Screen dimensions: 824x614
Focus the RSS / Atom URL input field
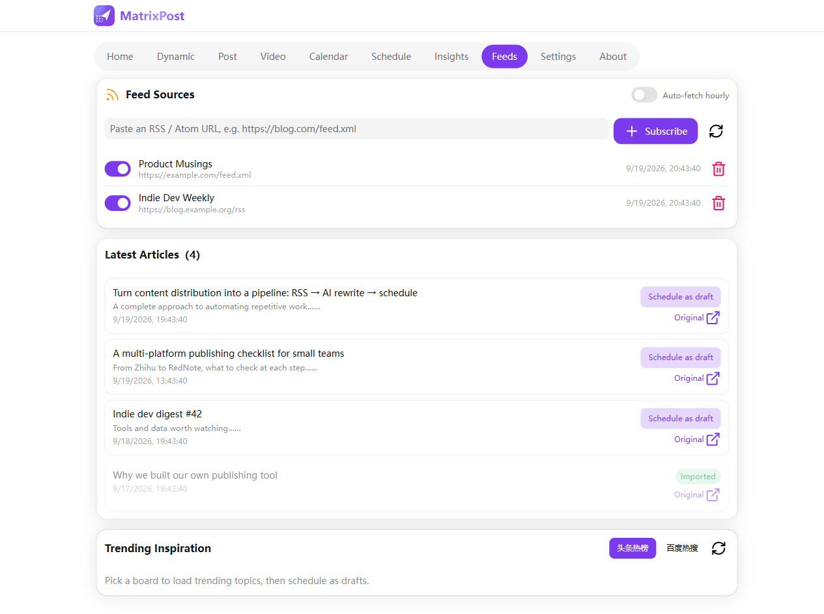click(356, 129)
